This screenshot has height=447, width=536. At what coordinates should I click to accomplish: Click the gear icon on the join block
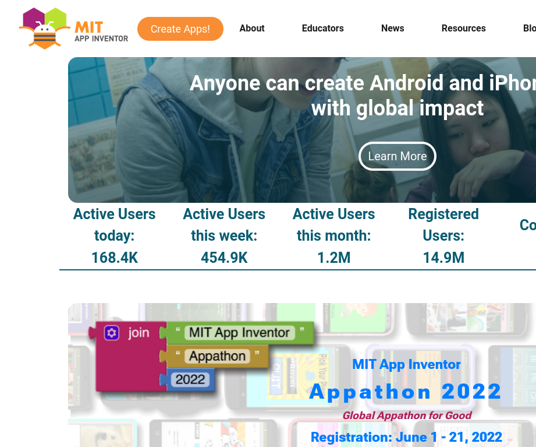[x=112, y=333]
